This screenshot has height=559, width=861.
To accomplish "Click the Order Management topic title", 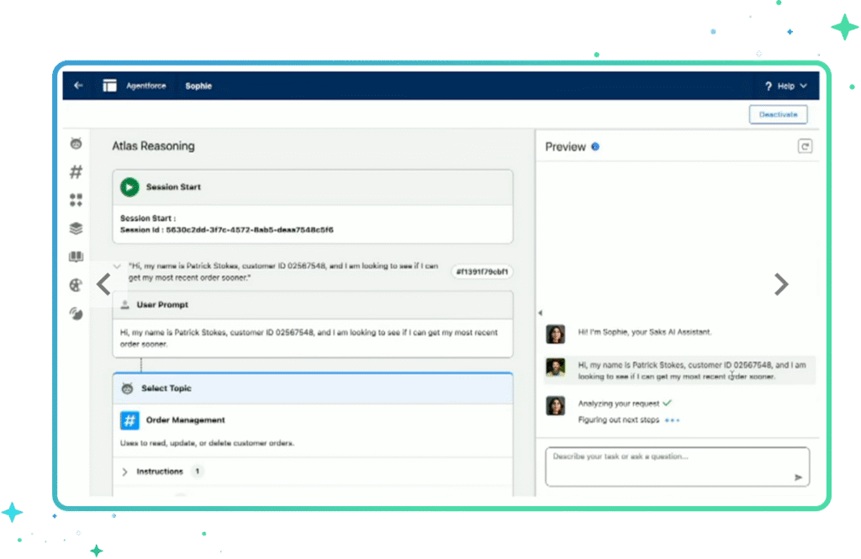I will click(x=186, y=420).
